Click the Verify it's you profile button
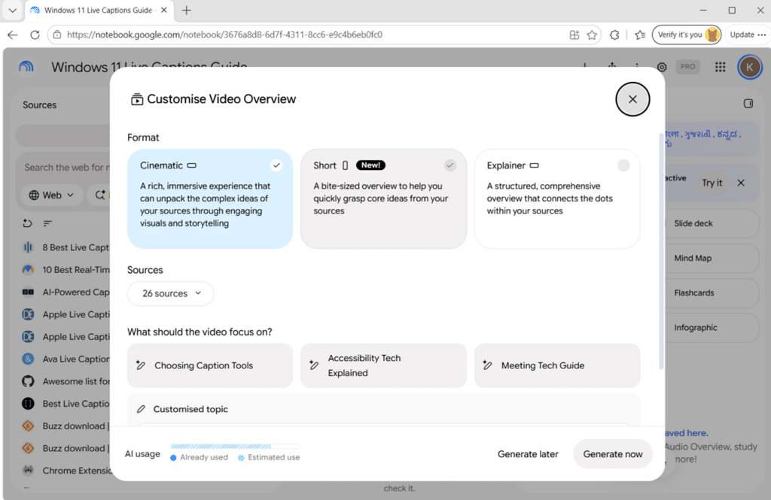771x500 pixels. coord(687,35)
